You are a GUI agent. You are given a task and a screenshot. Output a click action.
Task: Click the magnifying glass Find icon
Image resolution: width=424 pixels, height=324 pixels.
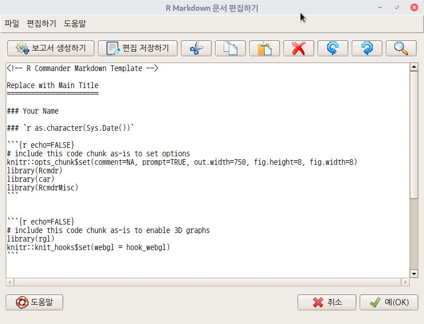(401, 48)
